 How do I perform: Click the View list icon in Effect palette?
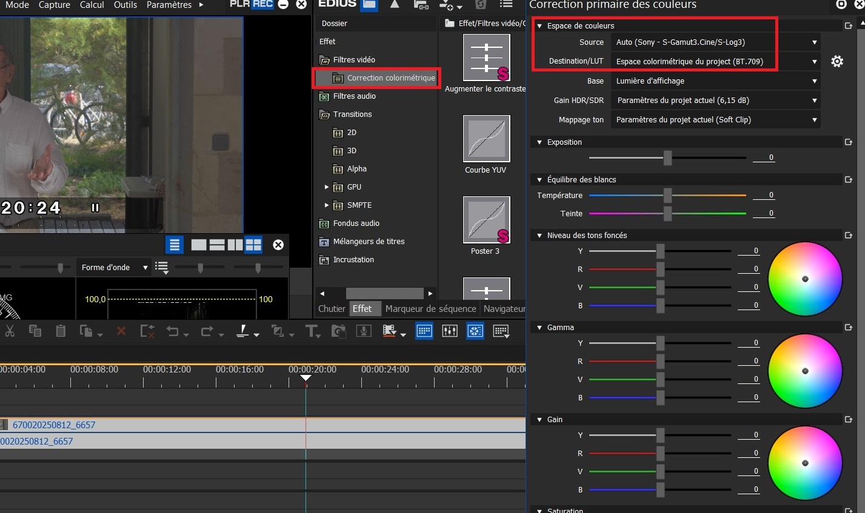coord(506,5)
